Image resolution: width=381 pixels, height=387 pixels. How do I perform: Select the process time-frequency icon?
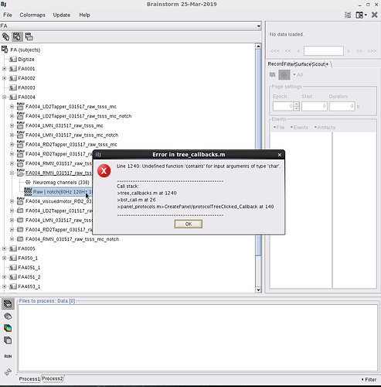click(x=8, y=328)
